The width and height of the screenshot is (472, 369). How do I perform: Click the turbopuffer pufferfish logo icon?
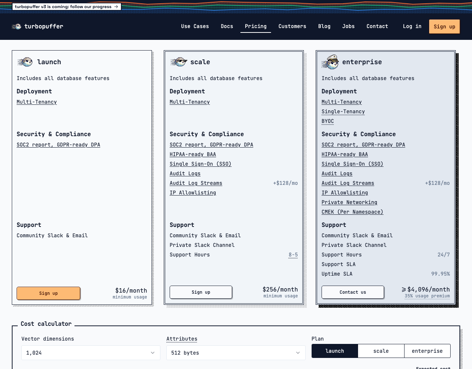tap(17, 27)
